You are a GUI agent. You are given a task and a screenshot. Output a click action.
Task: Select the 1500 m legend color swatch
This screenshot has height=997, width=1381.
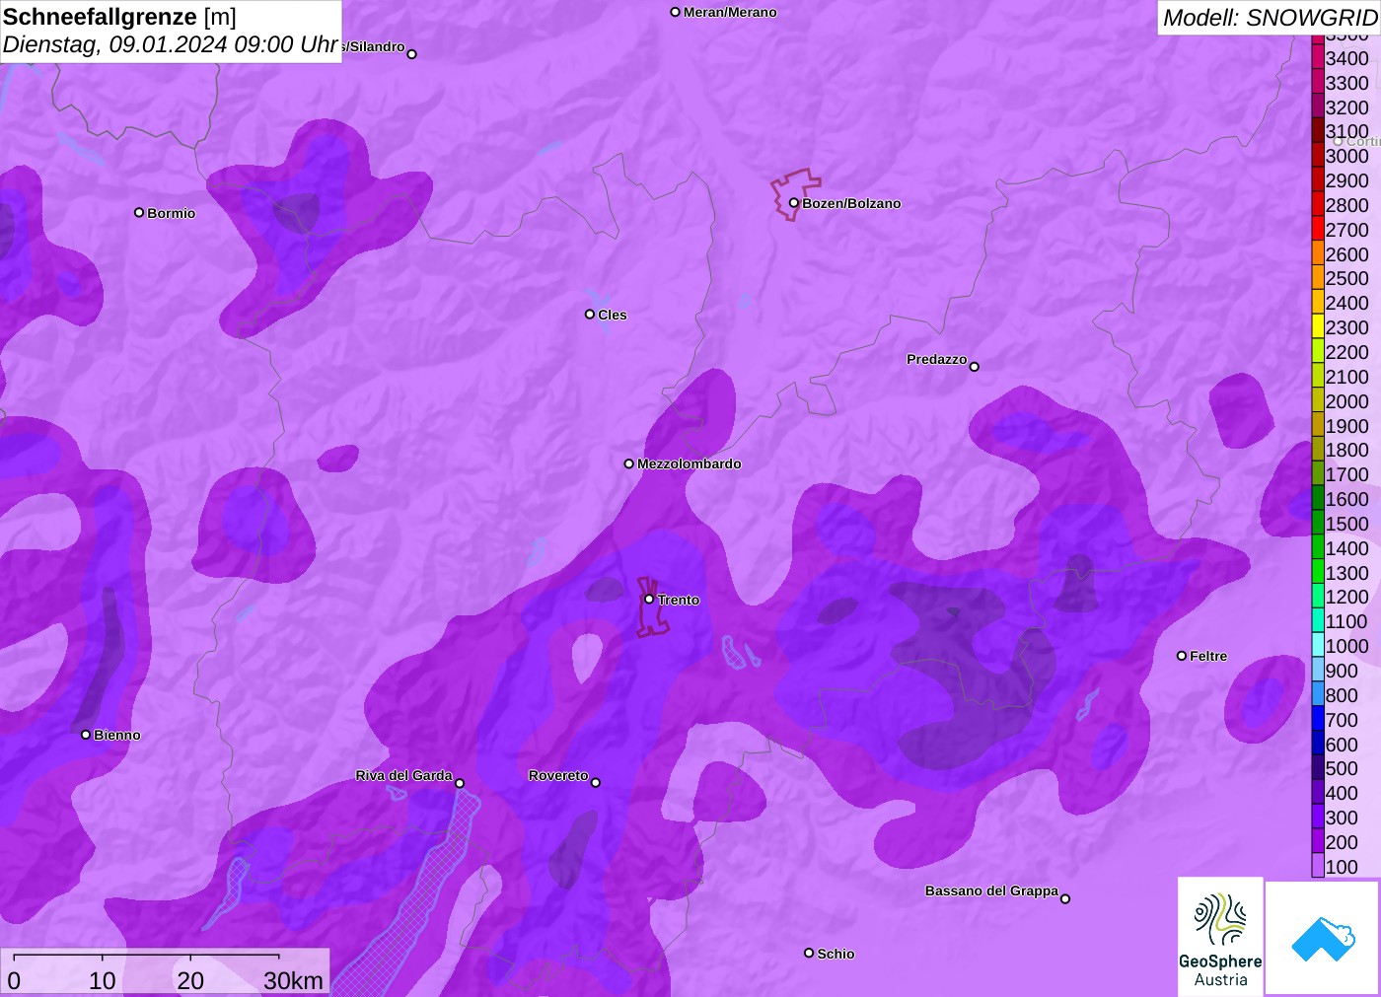click(x=1318, y=524)
